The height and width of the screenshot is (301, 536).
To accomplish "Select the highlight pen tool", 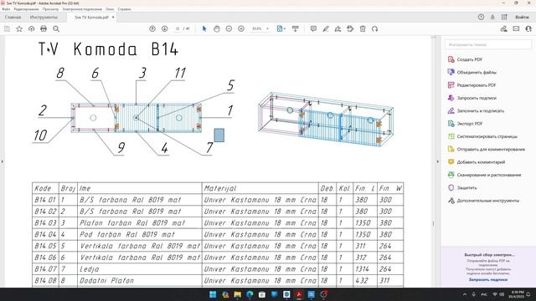I will tap(326, 29).
